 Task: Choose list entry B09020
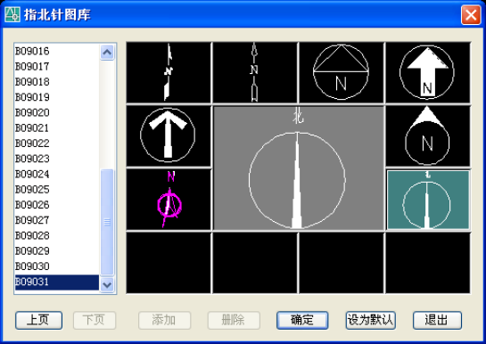57,112
